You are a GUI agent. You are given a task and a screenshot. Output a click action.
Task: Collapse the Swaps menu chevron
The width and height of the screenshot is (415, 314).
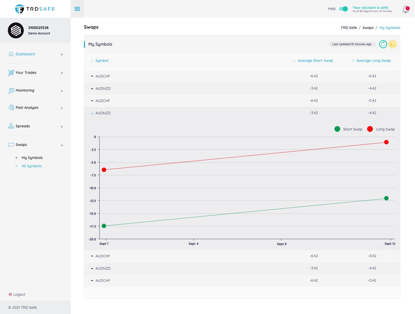(62, 145)
